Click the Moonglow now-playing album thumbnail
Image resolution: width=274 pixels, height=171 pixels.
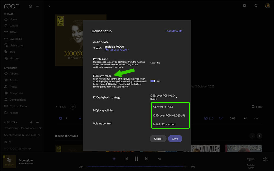click(9, 161)
